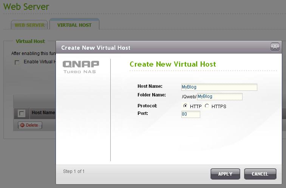Select the Port number field
The height and width of the screenshot is (188, 286).
click(x=190, y=114)
